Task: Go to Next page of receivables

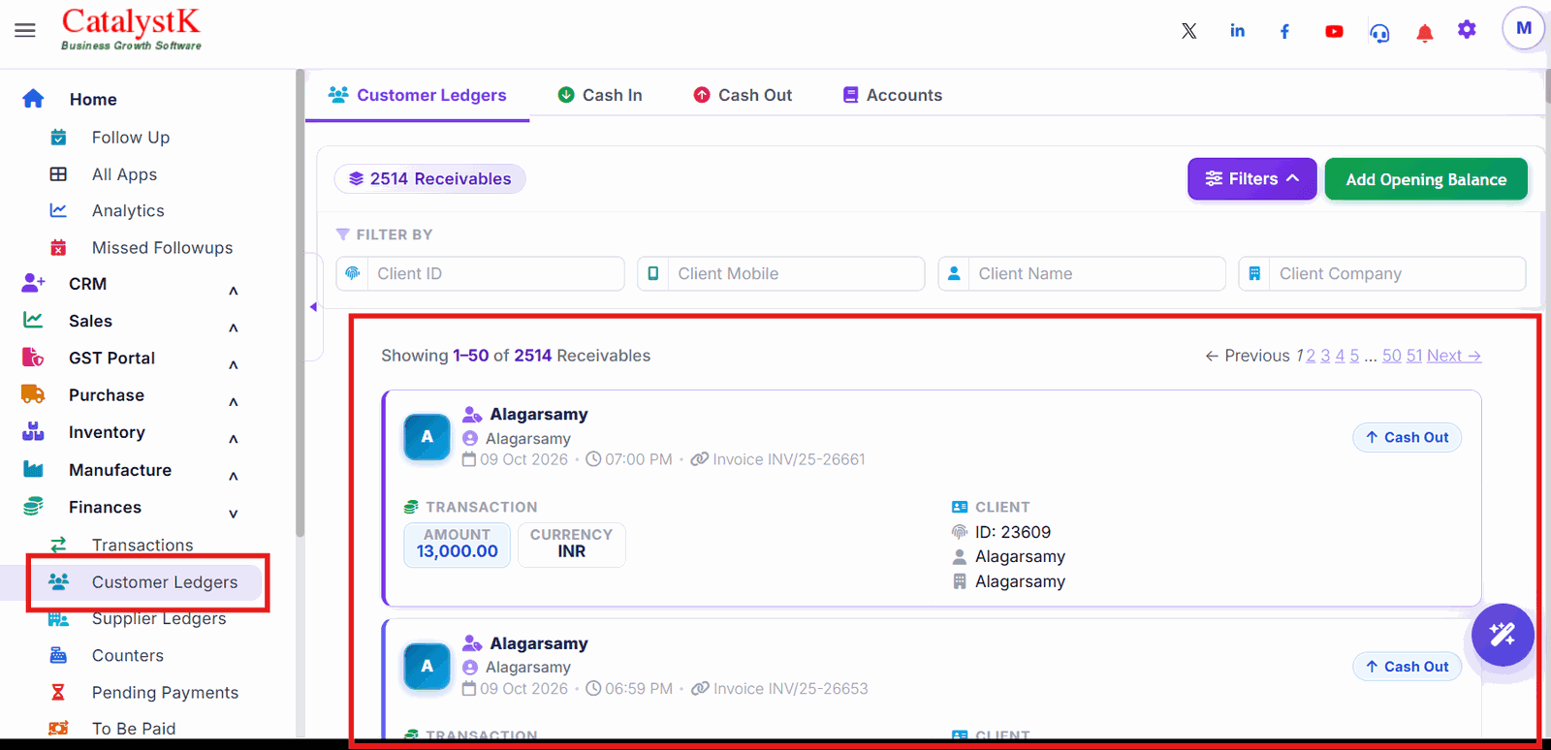Action: [x=1454, y=356]
